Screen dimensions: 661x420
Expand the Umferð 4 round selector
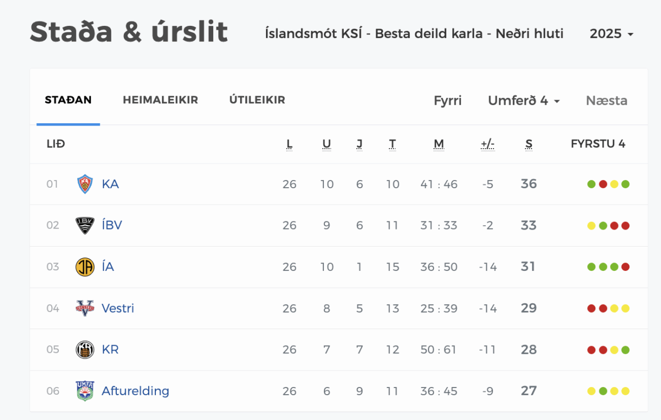[524, 101]
